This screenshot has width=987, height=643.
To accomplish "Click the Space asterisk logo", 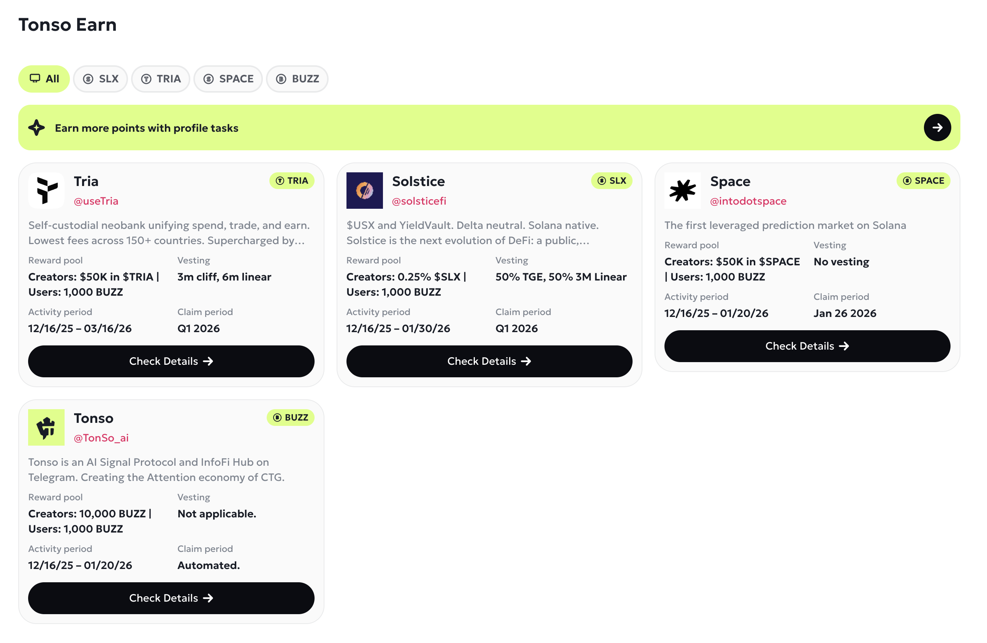I will click(682, 191).
